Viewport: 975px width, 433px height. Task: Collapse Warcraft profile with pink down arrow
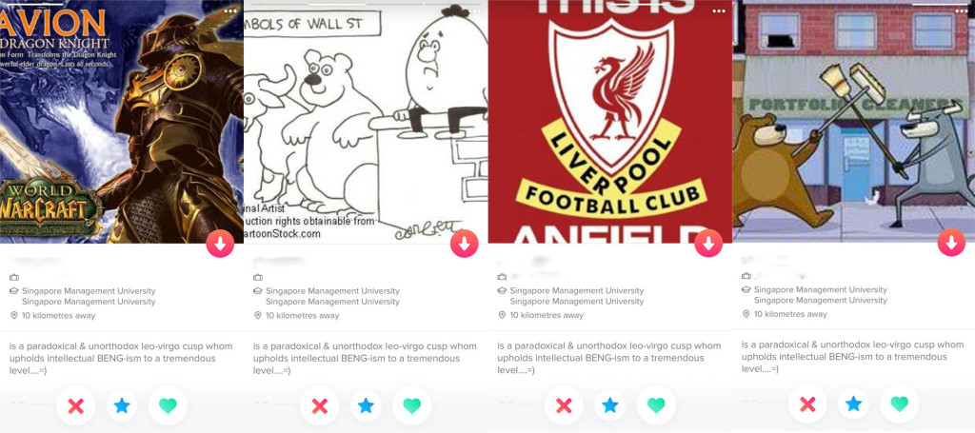coord(220,244)
